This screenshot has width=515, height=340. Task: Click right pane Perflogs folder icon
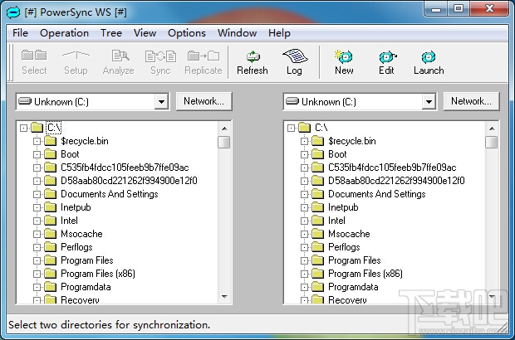317,247
